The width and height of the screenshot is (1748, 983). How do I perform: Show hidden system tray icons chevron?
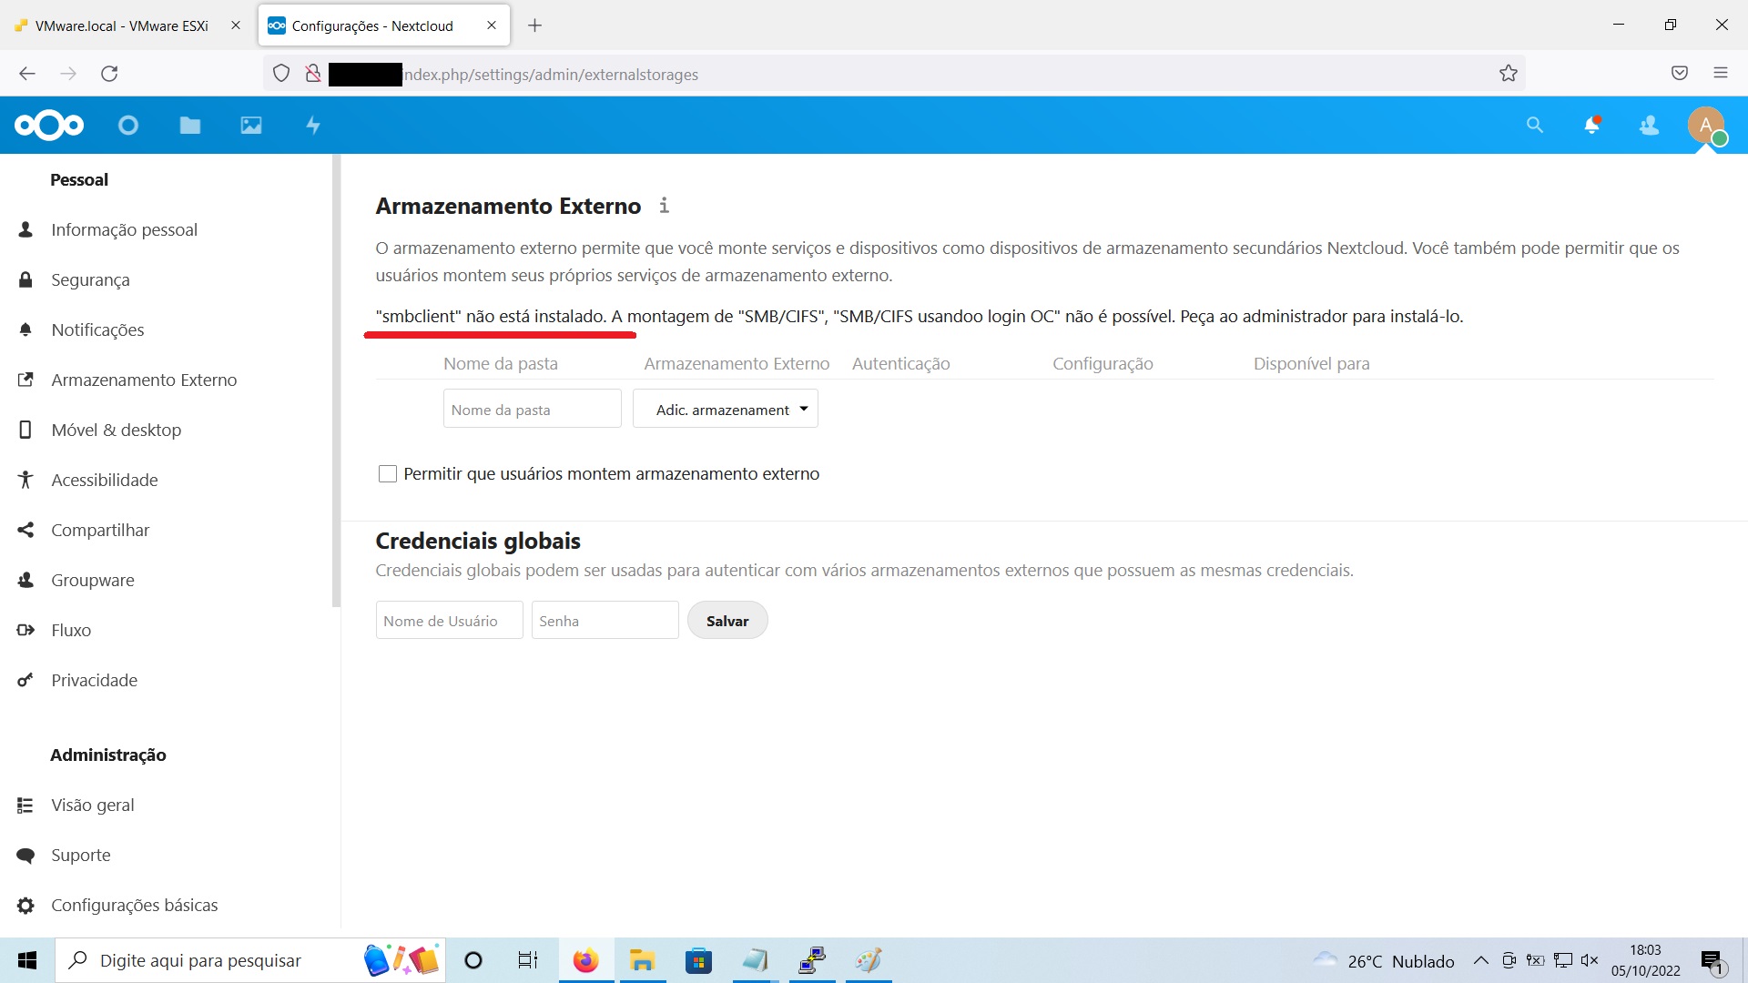(1481, 961)
